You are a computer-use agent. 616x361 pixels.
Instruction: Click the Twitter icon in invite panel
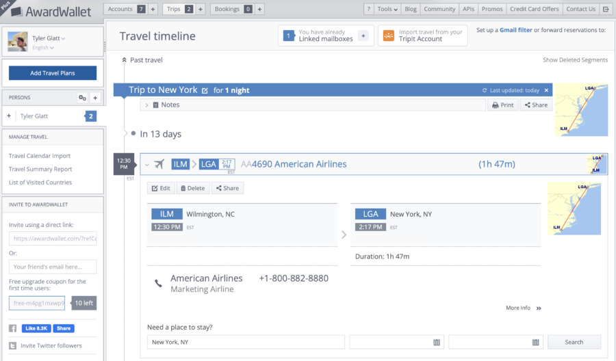tap(12, 346)
